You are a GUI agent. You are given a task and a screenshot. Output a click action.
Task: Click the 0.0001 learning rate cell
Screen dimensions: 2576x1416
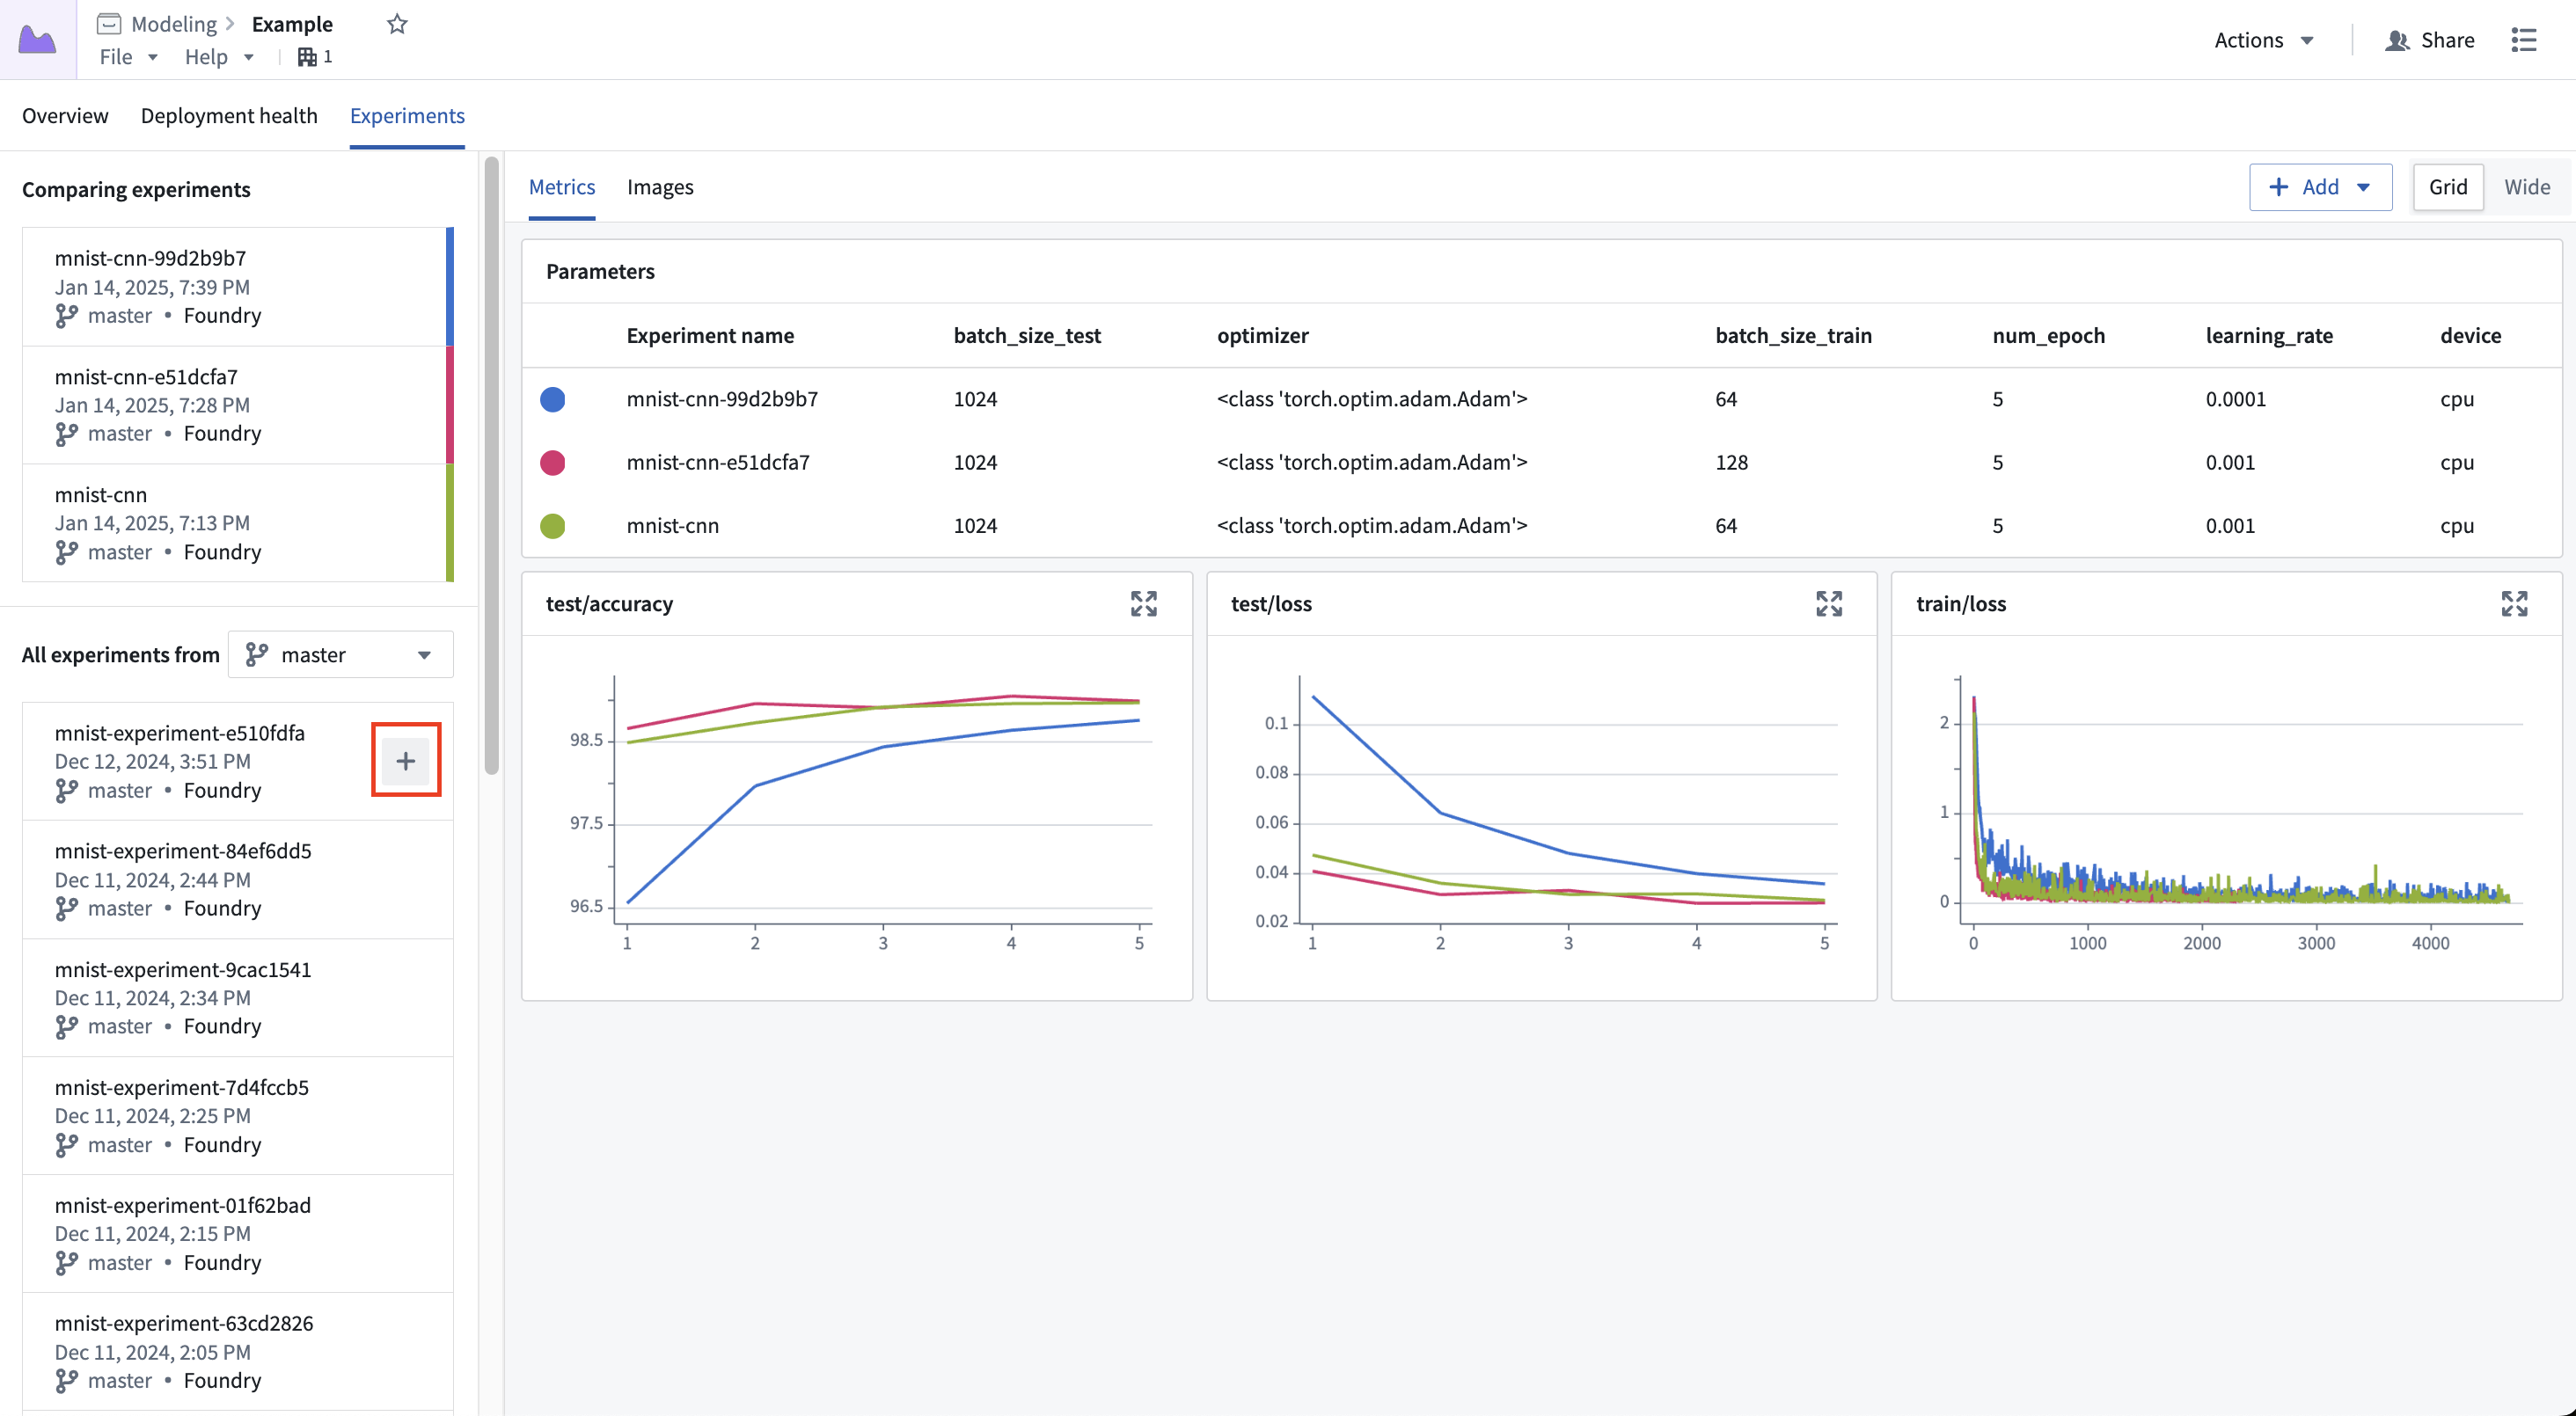click(2235, 399)
